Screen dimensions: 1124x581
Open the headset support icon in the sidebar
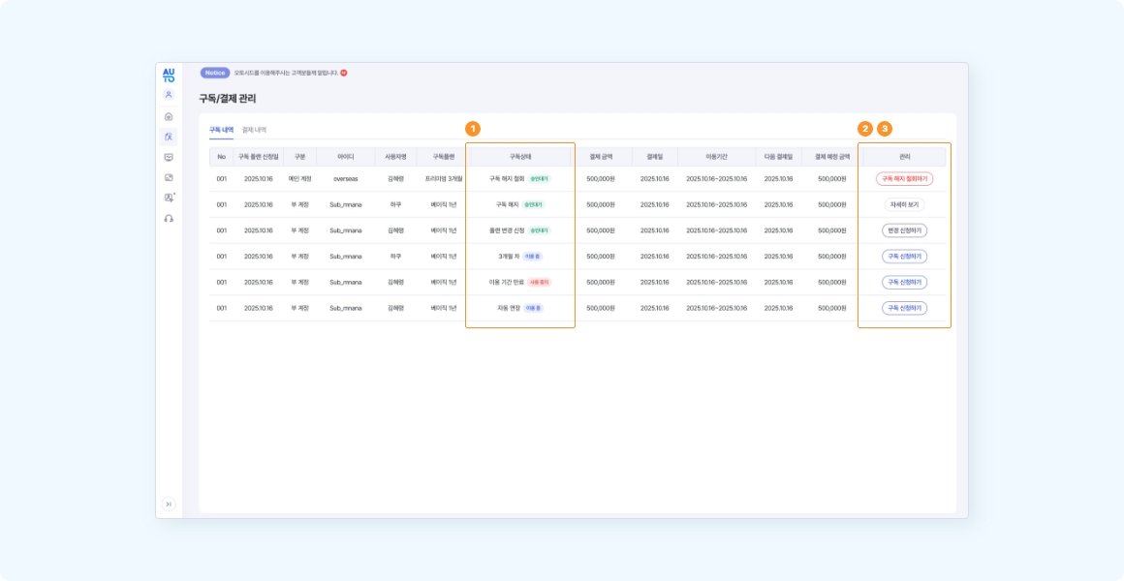pyautogui.click(x=169, y=219)
